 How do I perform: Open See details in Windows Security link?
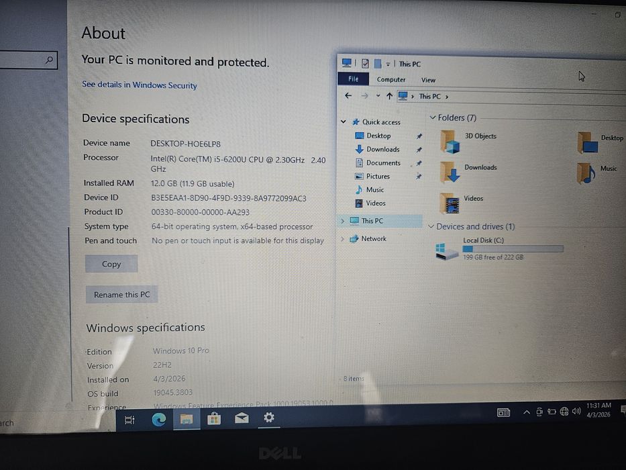(x=140, y=85)
